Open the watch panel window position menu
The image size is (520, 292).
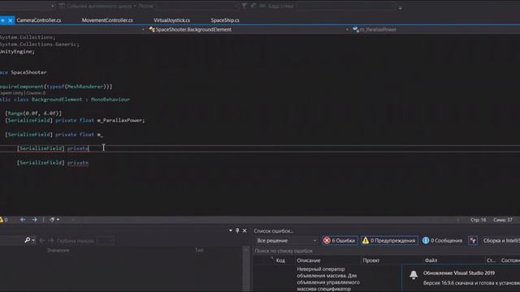click(x=231, y=230)
